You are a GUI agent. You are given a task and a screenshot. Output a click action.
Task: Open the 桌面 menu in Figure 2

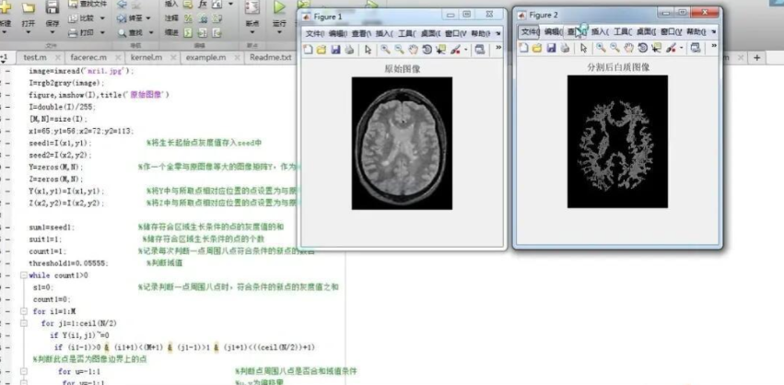646,32
